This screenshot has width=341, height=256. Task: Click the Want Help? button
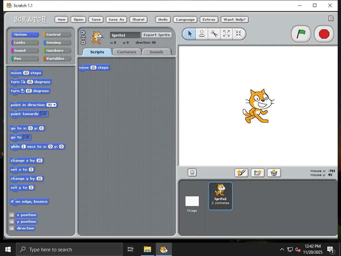234,20
